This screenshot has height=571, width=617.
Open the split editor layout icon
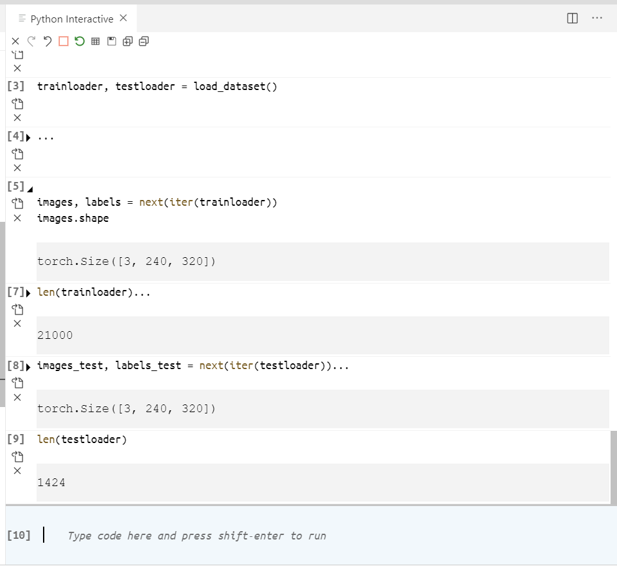coord(573,19)
